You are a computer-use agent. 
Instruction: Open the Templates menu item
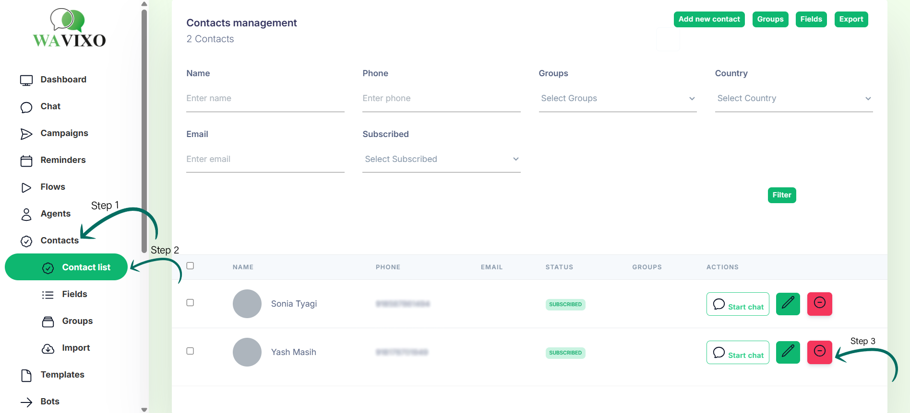click(62, 375)
